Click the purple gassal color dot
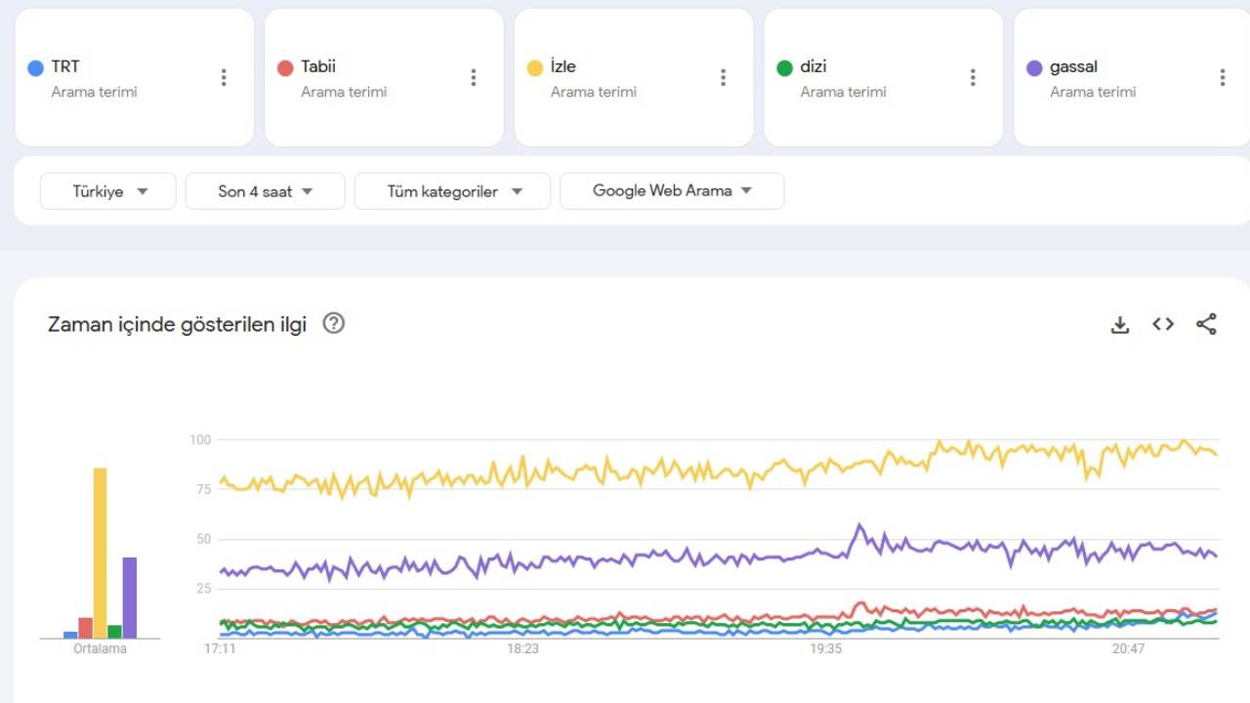The image size is (1250, 703). pyautogui.click(x=1034, y=67)
